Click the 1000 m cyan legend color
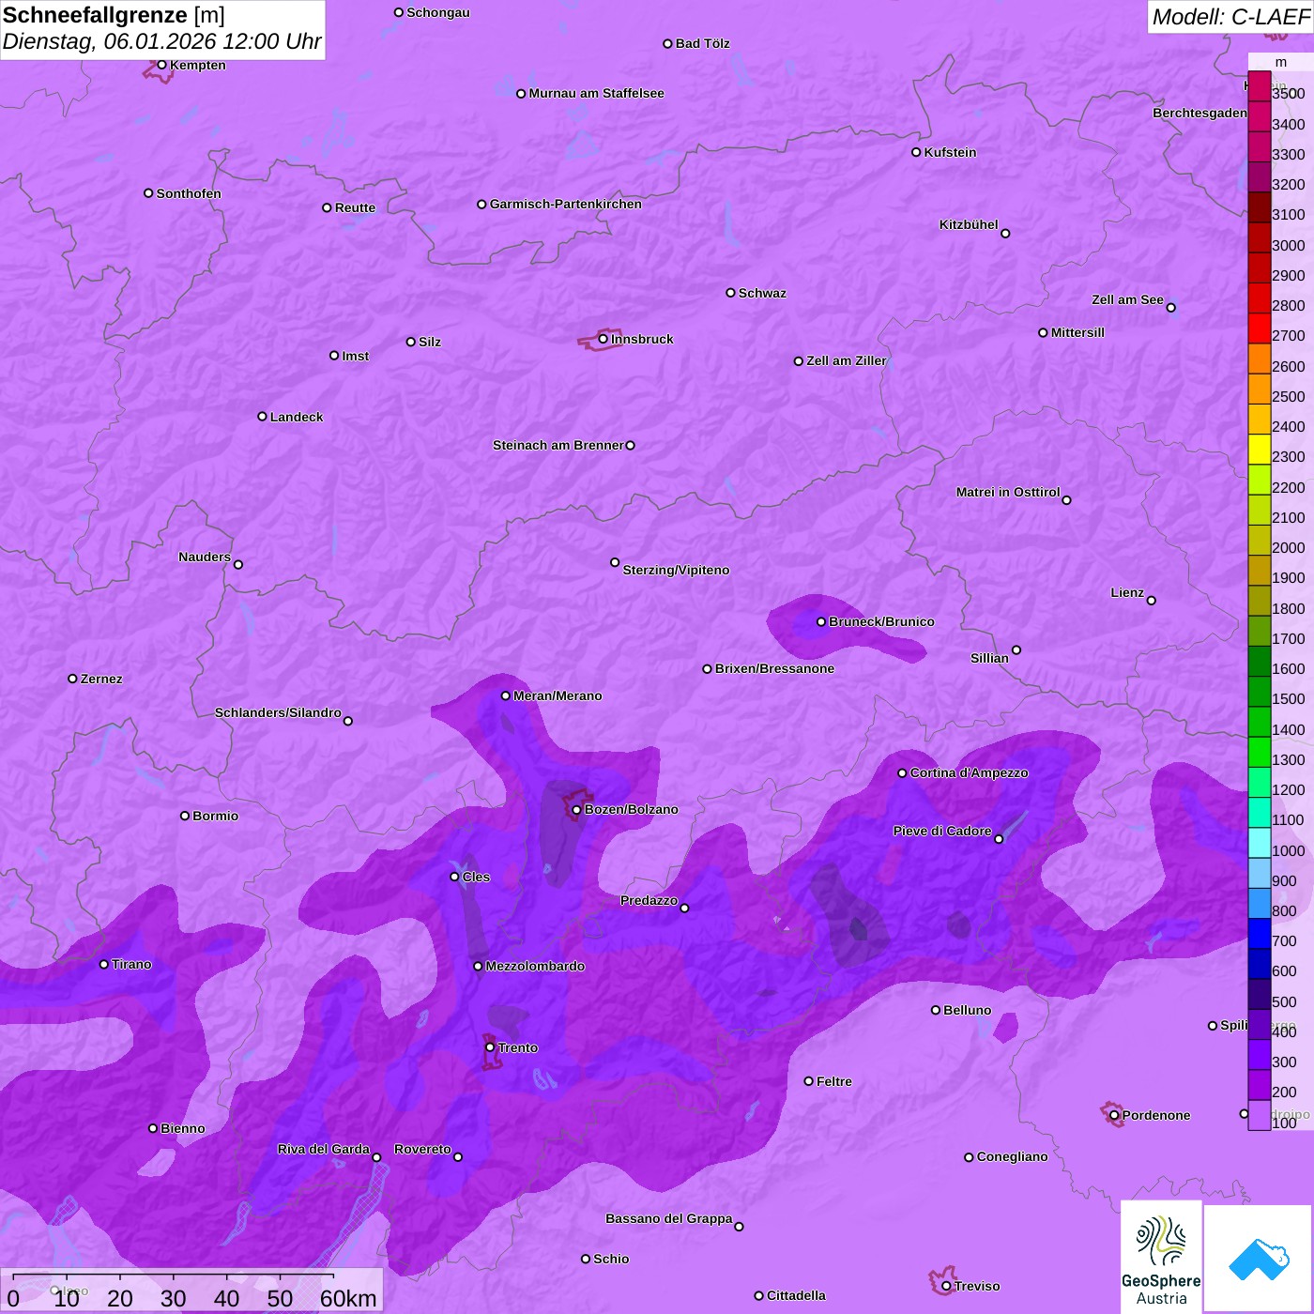The height and width of the screenshot is (1314, 1314). [1260, 842]
